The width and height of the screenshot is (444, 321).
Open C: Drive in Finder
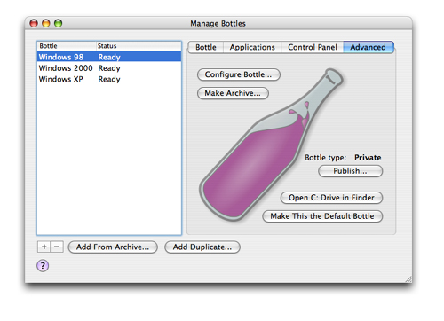tap(331, 198)
